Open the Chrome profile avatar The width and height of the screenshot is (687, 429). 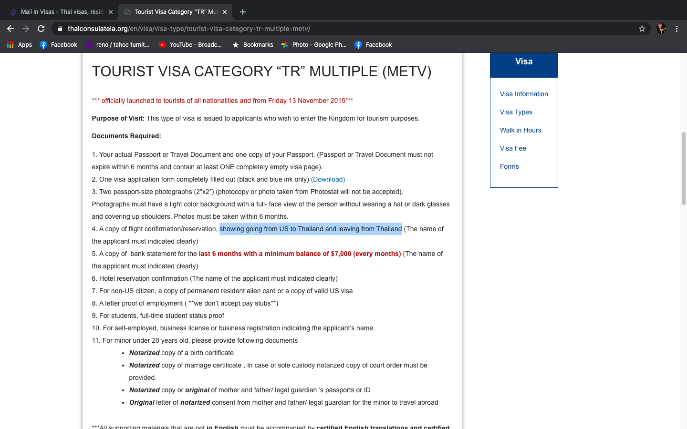(661, 29)
